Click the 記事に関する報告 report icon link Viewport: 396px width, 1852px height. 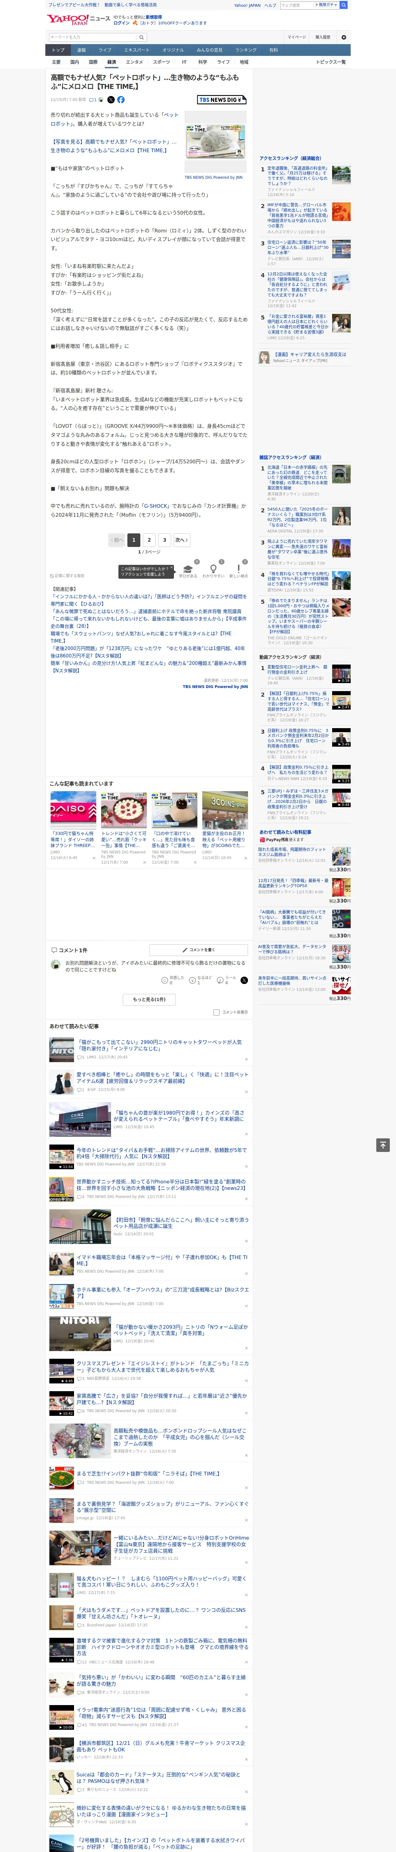point(68,576)
